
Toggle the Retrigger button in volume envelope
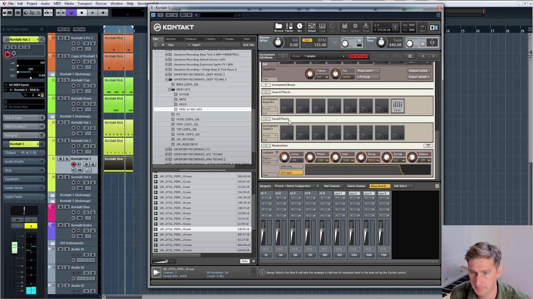(291, 173)
